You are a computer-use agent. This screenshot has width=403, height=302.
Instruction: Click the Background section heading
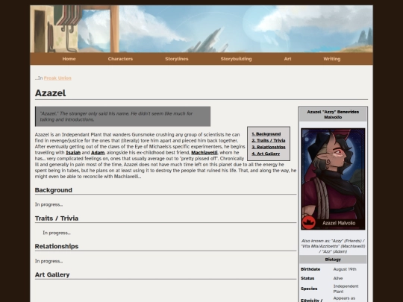coord(54,190)
